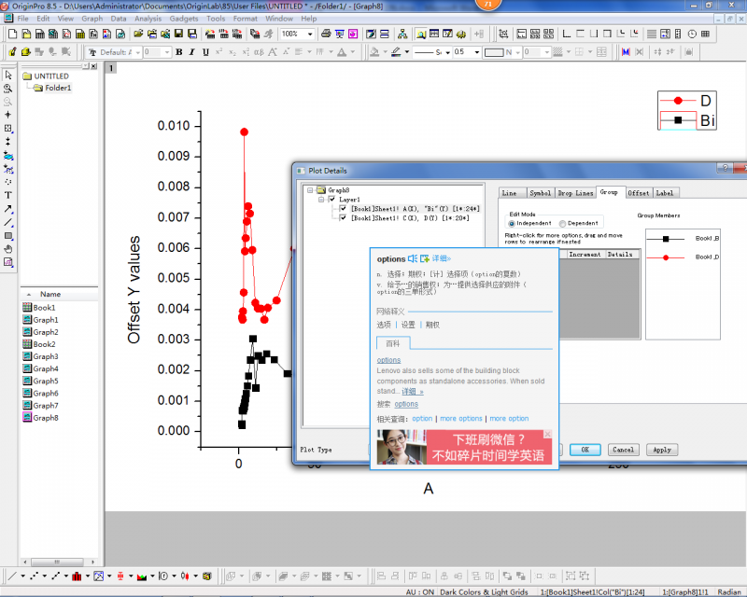Image resolution: width=747 pixels, height=597 pixels.
Task: Click the Bookl_D group member row
Action: [683, 257]
